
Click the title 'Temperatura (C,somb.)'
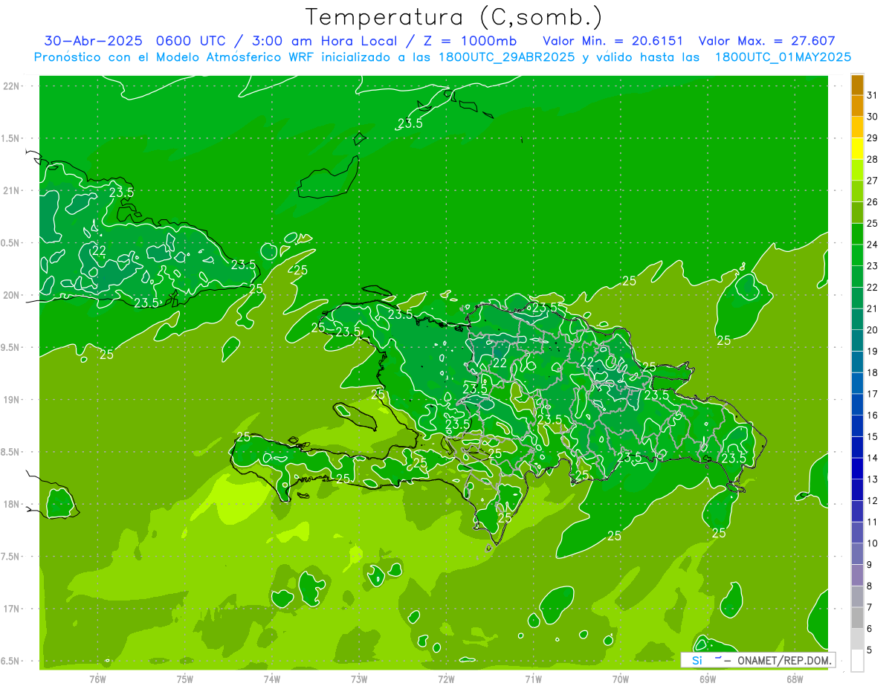pos(453,17)
